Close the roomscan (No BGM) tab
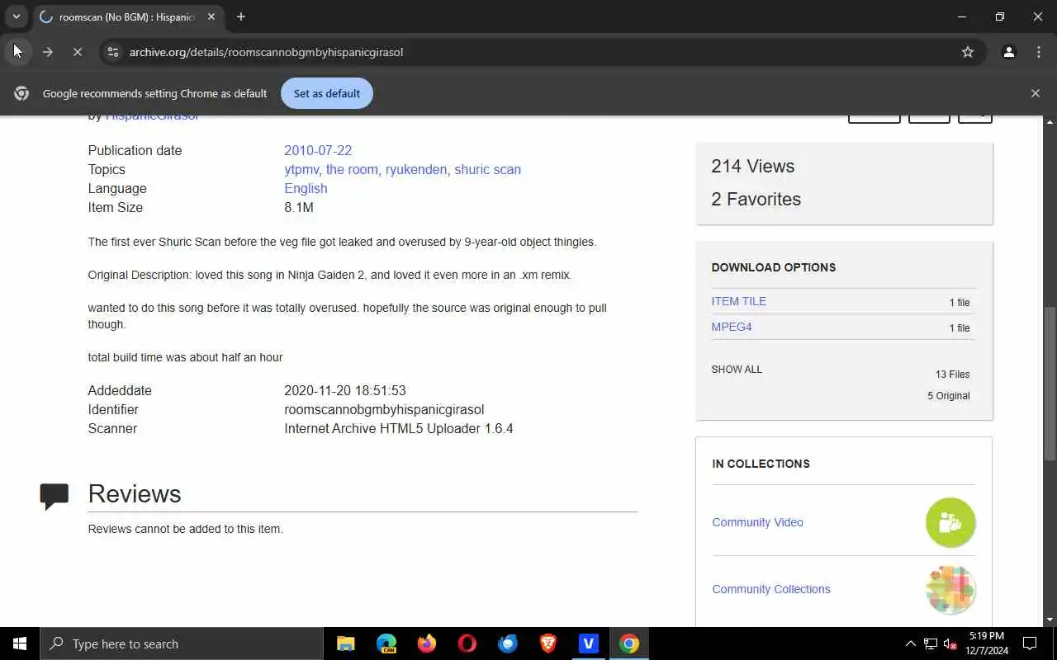Viewport: 1057px width, 660px height. (x=212, y=16)
